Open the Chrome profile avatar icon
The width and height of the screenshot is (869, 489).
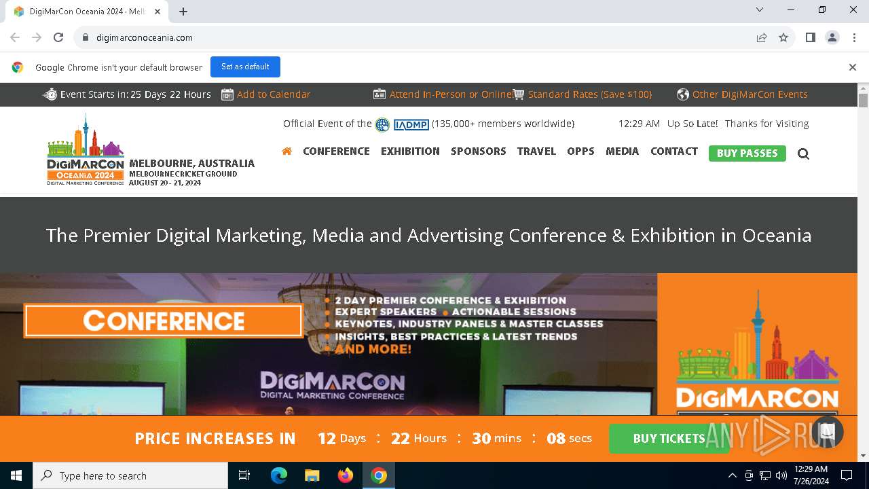point(832,37)
